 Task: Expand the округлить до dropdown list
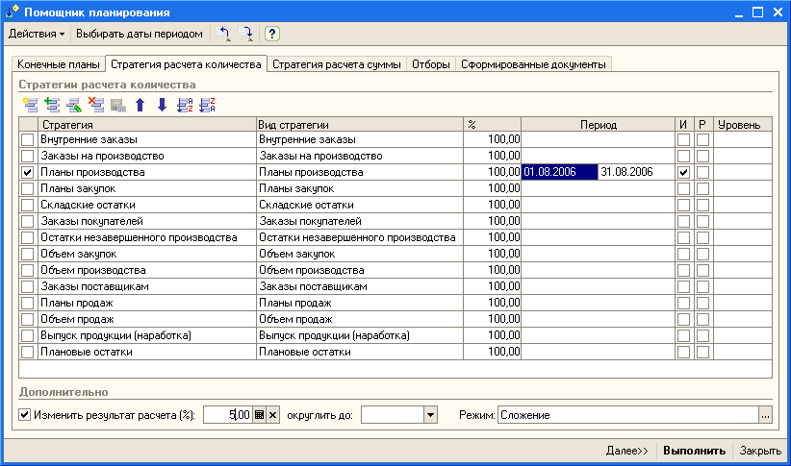tap(430, 415)
